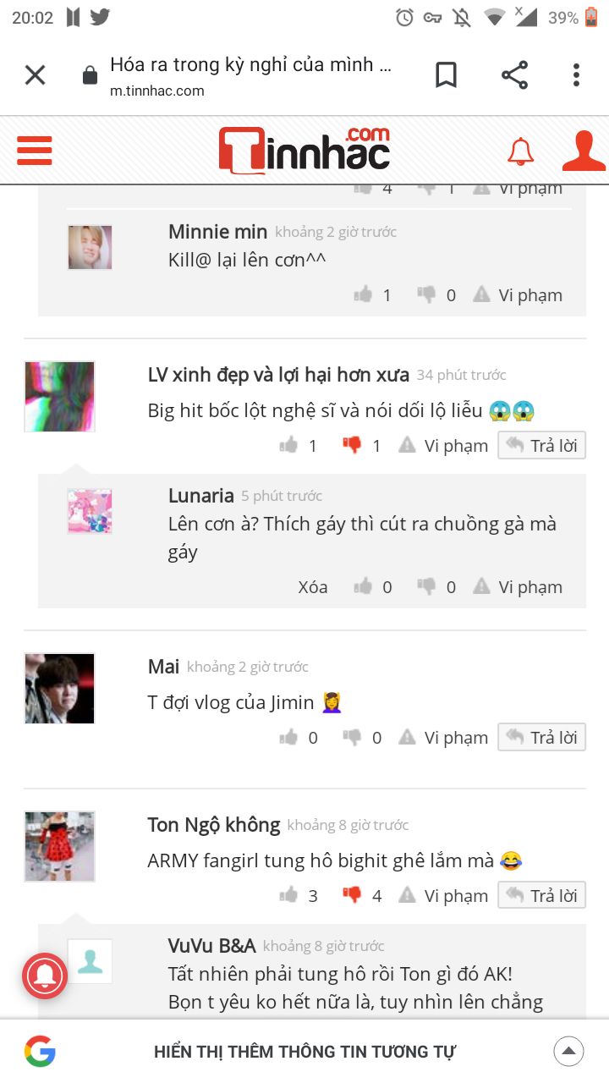Like Mai's comment with thumbs up
The height and width of the screenshot is (1083, 609).
[x=289, y=737]
